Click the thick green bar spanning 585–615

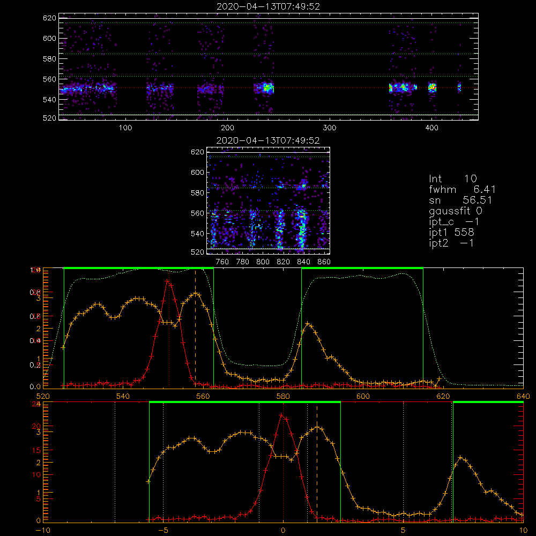click(362, 268)
